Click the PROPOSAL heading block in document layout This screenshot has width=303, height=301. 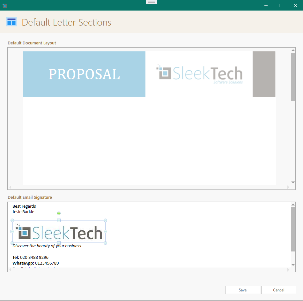coord(84,74)
